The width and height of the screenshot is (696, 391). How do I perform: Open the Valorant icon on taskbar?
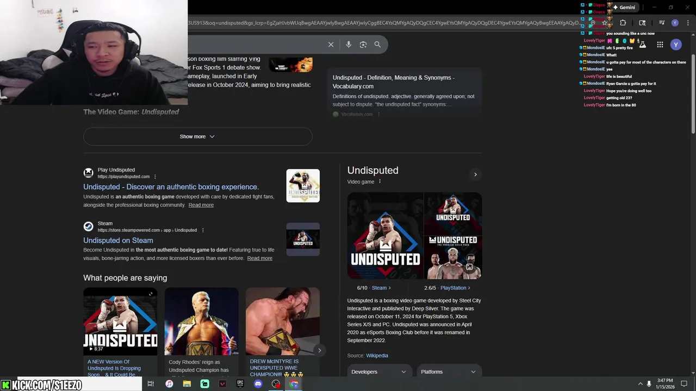(x=222, y=384)
